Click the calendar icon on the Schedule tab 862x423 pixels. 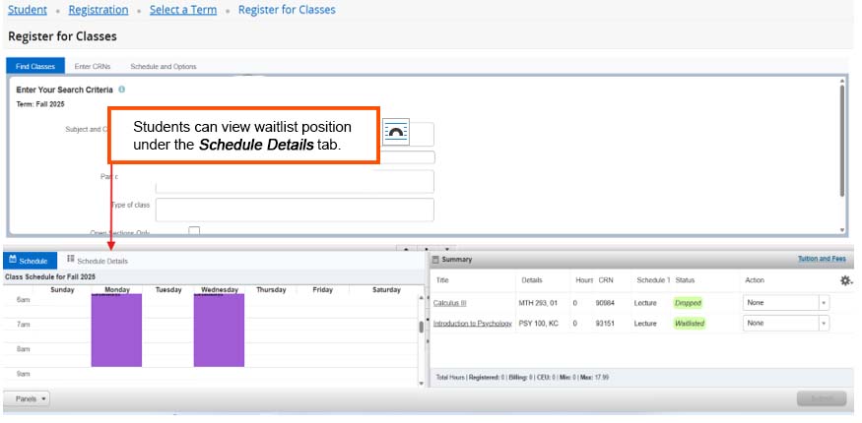pyautogui.click(x=13, y=261)
